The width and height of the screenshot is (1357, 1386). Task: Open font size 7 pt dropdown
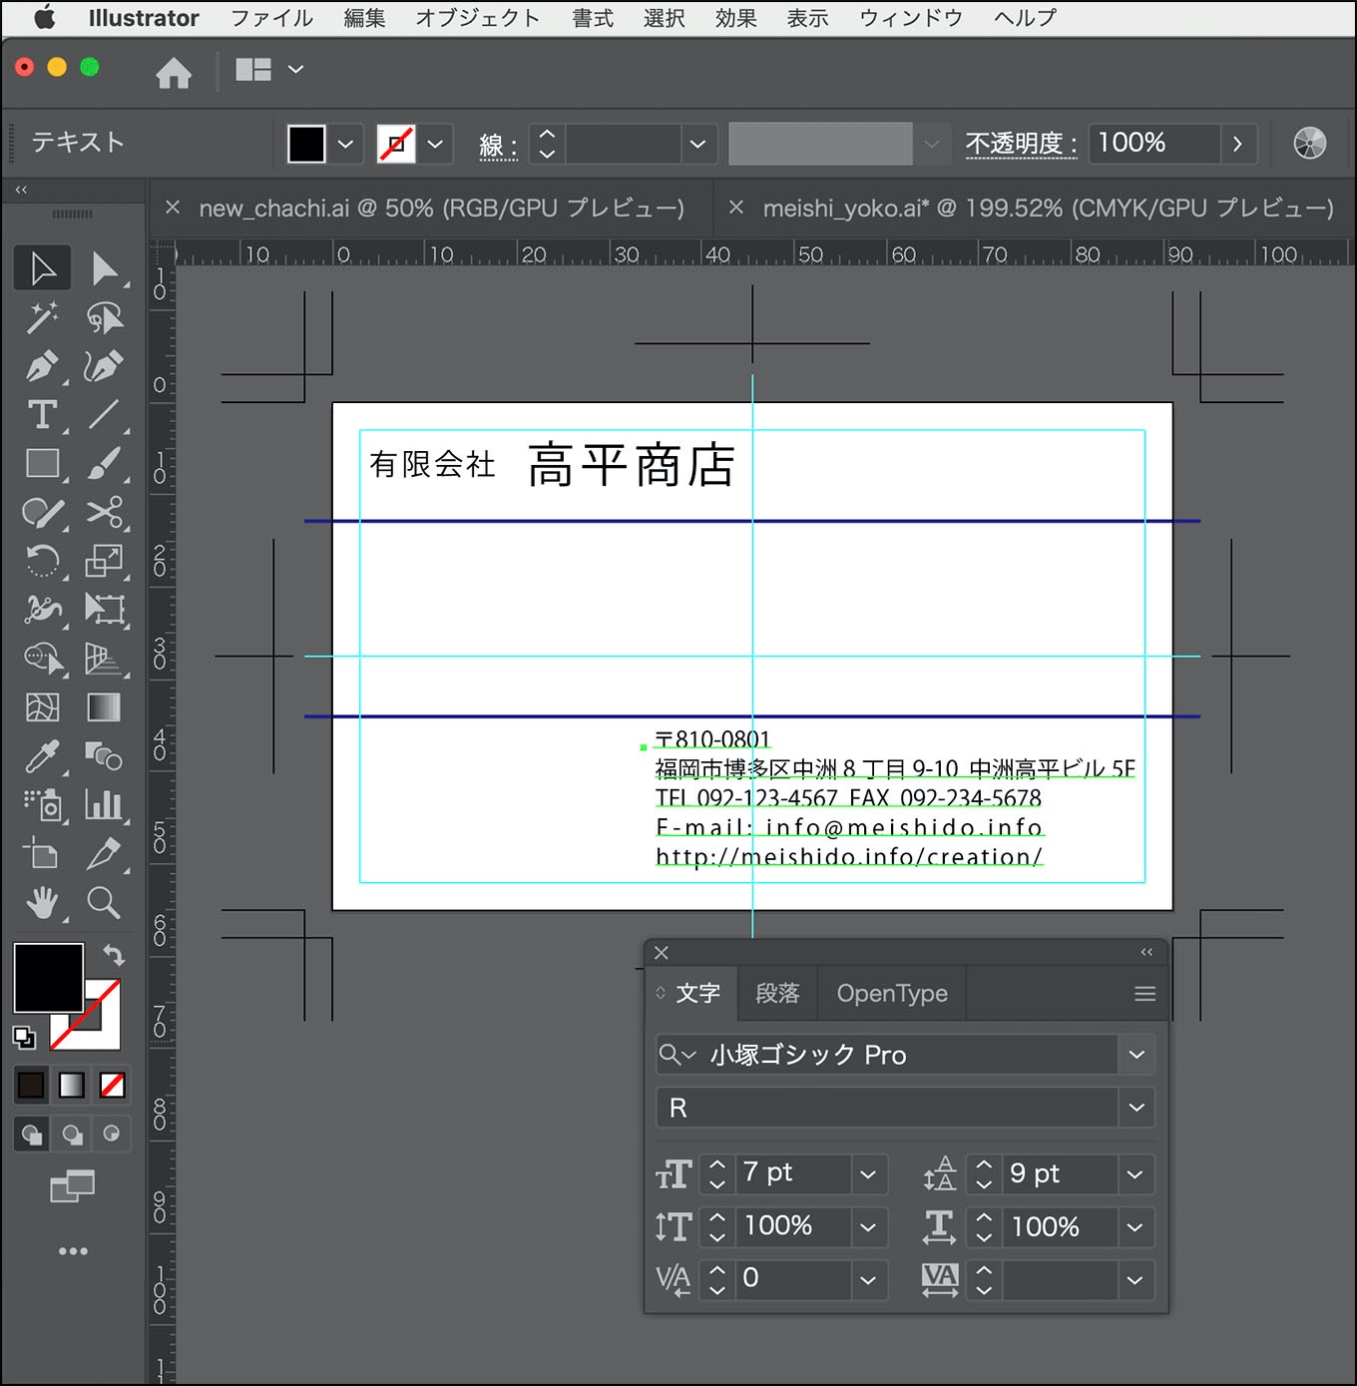[868, 1173]
